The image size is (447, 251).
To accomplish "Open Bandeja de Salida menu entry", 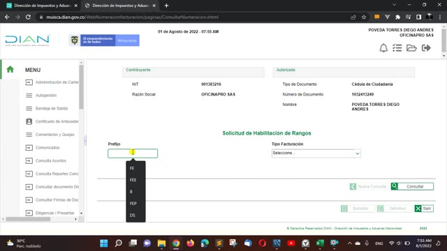I will point(51,109).
